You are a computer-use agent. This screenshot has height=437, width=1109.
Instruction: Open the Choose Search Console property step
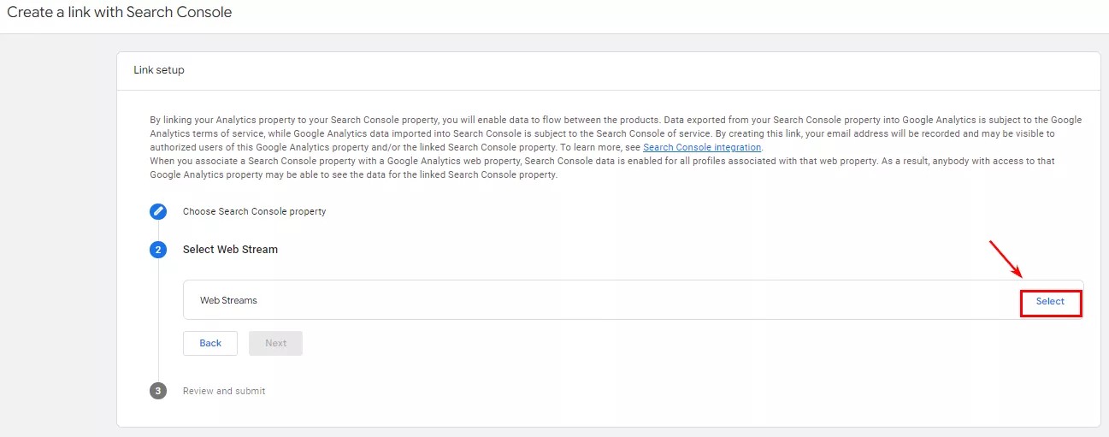pyautogui.click(x=254, y=211)
